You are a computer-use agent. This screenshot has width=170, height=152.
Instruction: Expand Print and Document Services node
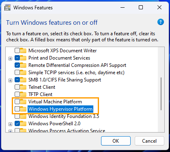[x=10, y=58]
